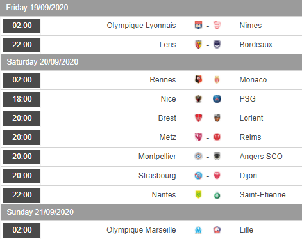Click the Rennes team crest
This screenshot has width=302, height=239.
click(198, 80)
